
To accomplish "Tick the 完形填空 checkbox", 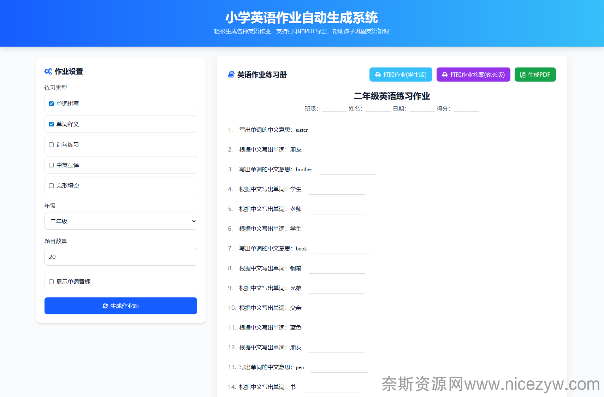I will coord(52,186).
